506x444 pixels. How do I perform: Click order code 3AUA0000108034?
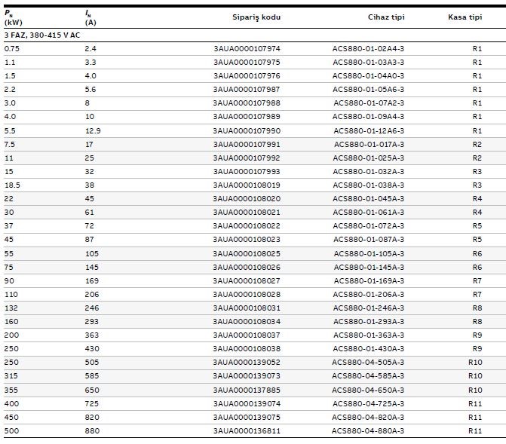tap(247, 321)
